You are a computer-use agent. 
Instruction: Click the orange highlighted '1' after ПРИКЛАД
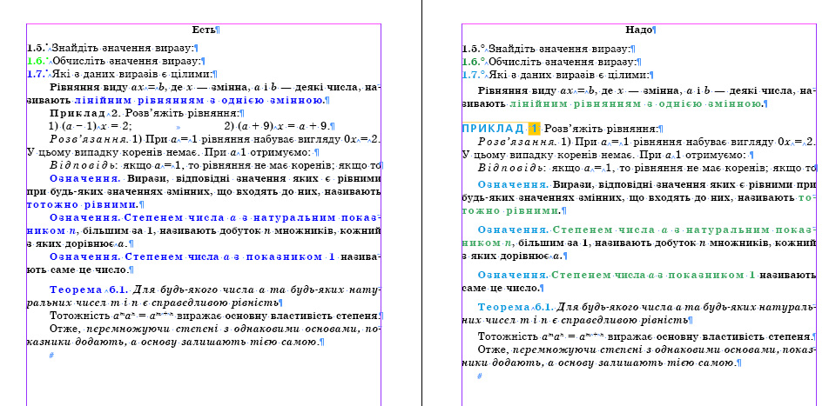pos(534,129)
